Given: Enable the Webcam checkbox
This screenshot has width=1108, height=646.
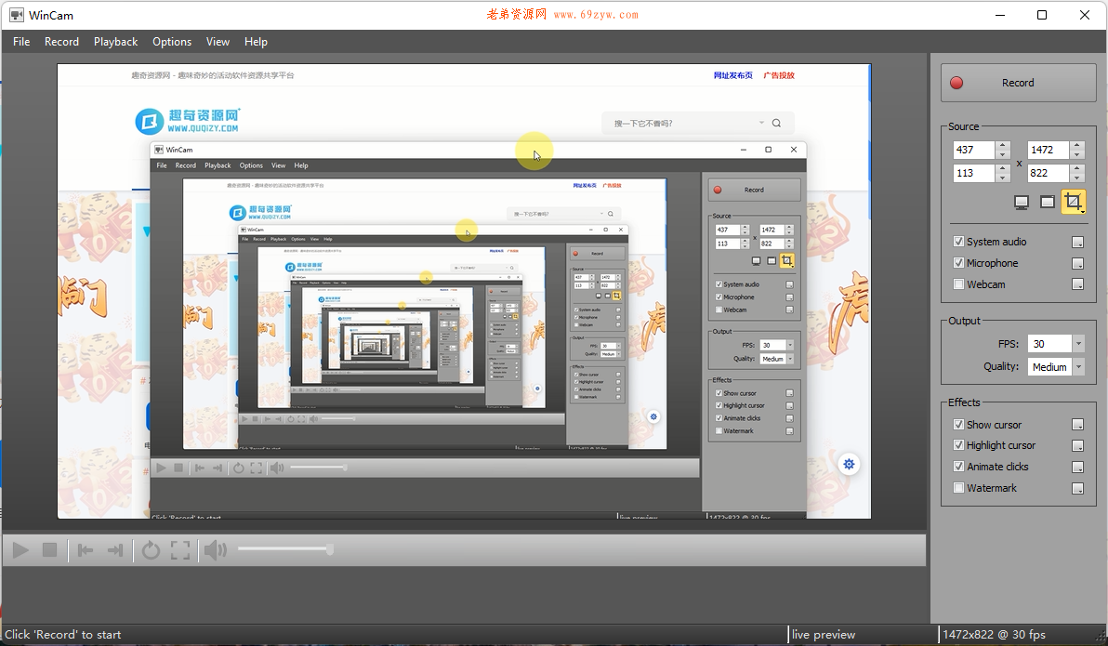Looking at the screenshot, I should tap(958, 284).
